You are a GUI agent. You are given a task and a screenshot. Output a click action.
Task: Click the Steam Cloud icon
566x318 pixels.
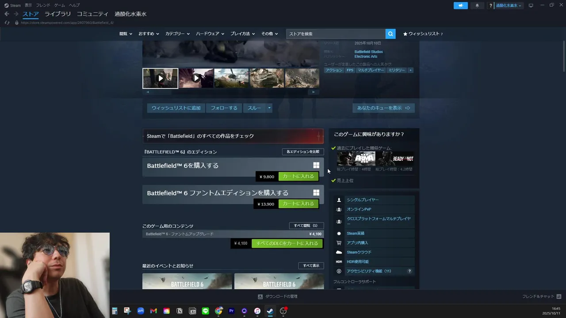point(339,252)
